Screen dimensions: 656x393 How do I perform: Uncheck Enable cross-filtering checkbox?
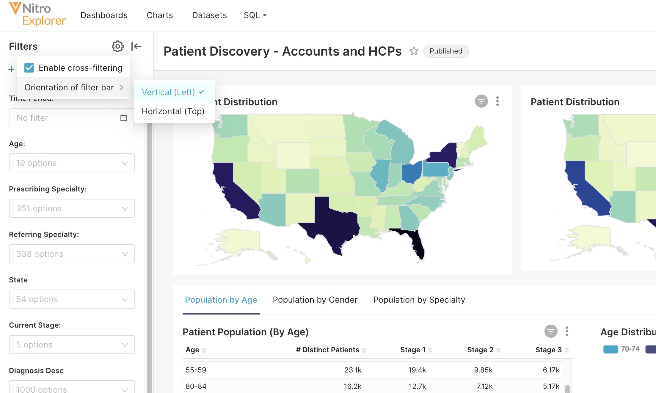(29, 68)
